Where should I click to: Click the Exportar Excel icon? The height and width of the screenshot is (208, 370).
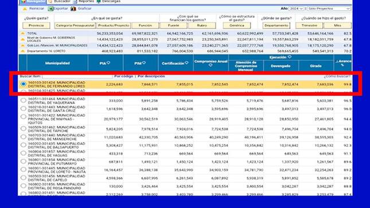50,9
